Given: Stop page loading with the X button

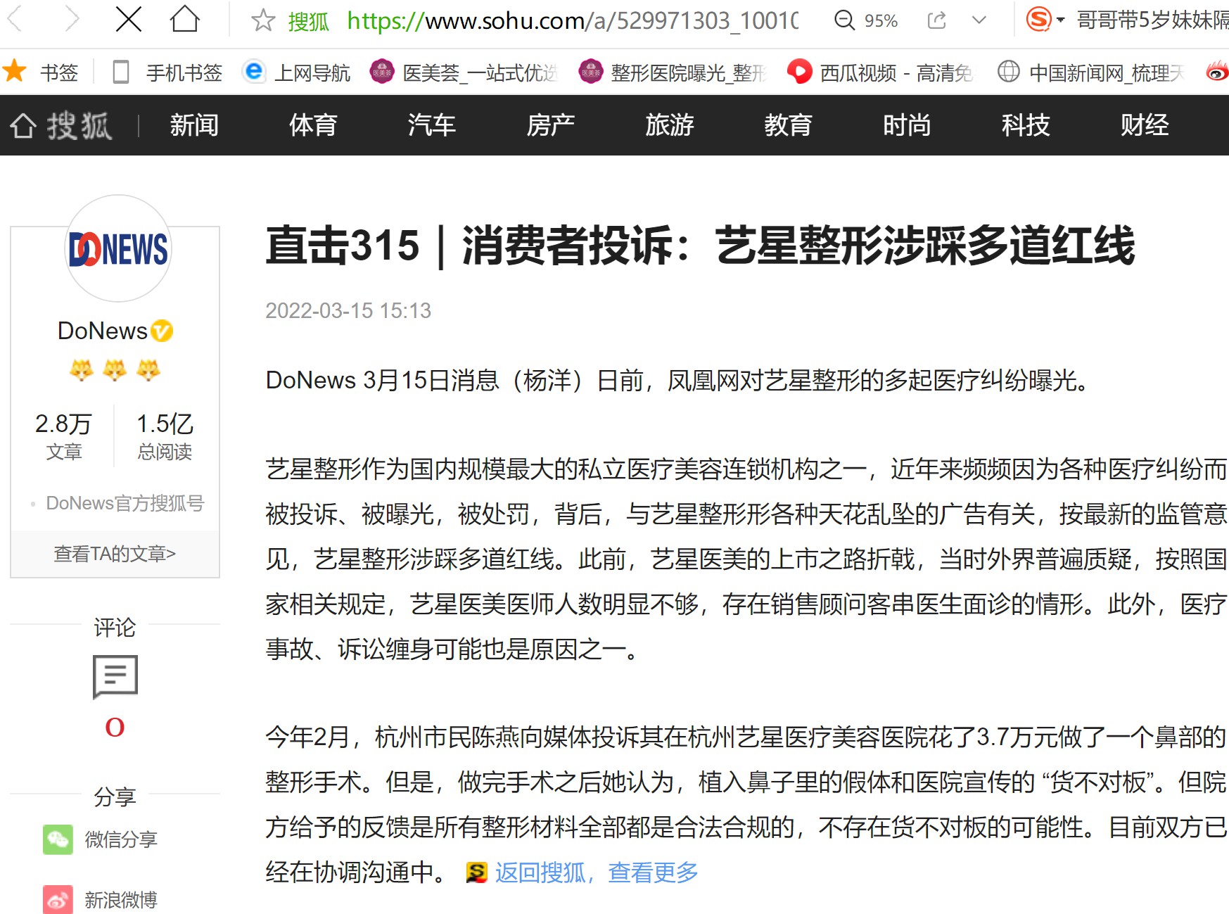Looking at the screenshot, I should [x=128, y=20].
